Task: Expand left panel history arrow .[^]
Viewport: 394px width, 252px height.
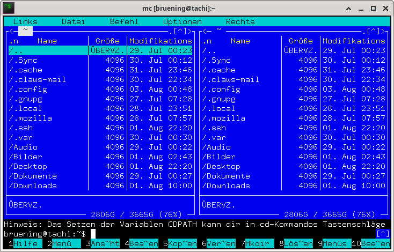Action: click(180, 31)
